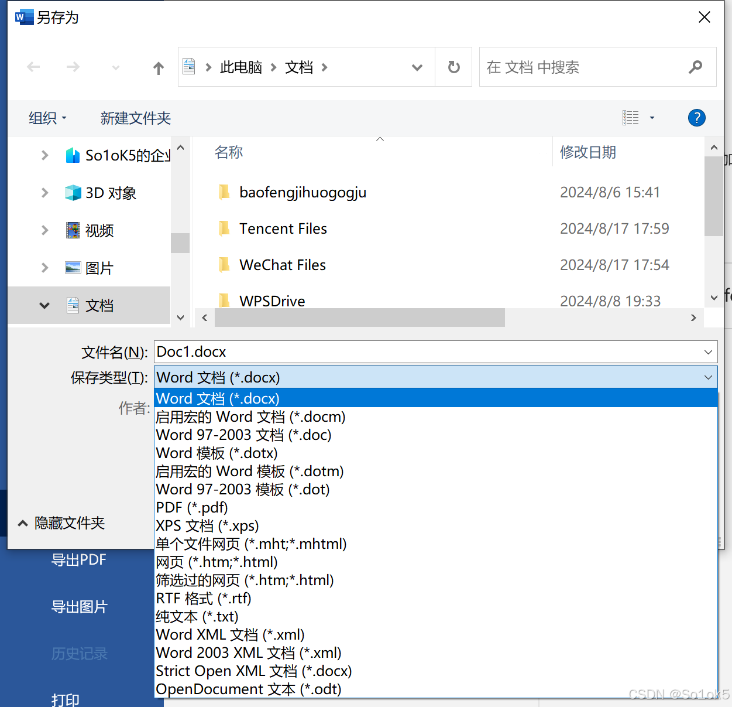The height and width of the screenshot is (707, 732).
Task: Select 图片 in navigation pane
Action: point(89,268)
